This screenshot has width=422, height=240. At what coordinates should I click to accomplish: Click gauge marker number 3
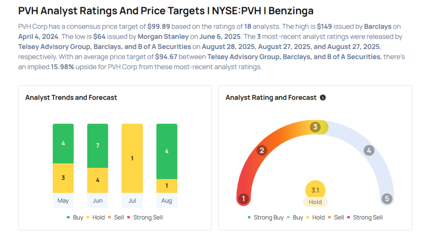pyautogui.click(x=315, y=127)
